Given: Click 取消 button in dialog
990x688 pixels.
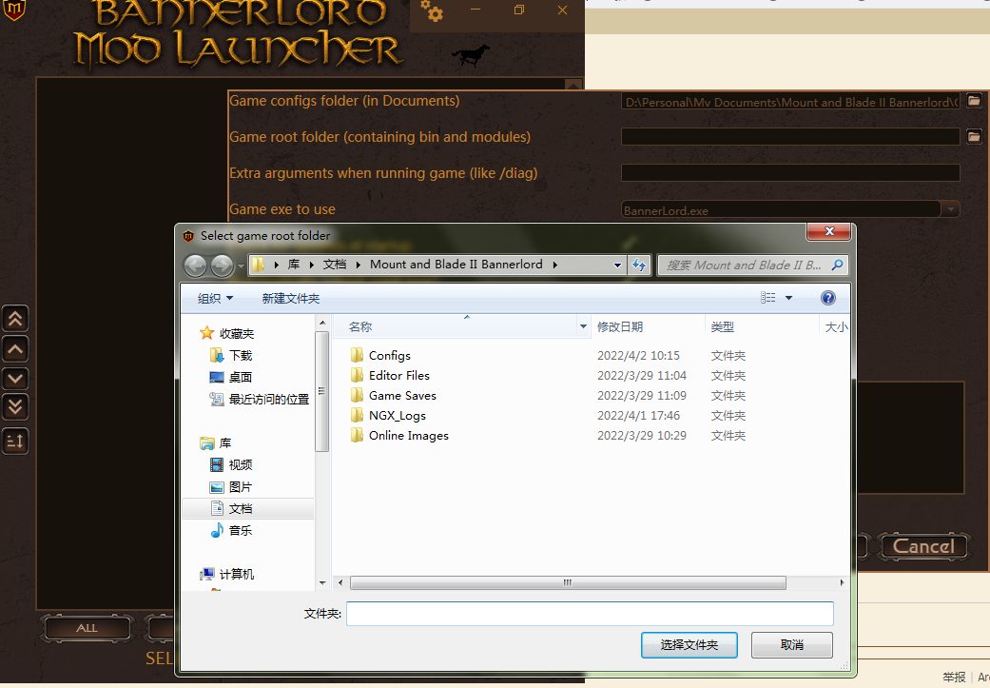Looking at the screenshot, I should point(792,645).
